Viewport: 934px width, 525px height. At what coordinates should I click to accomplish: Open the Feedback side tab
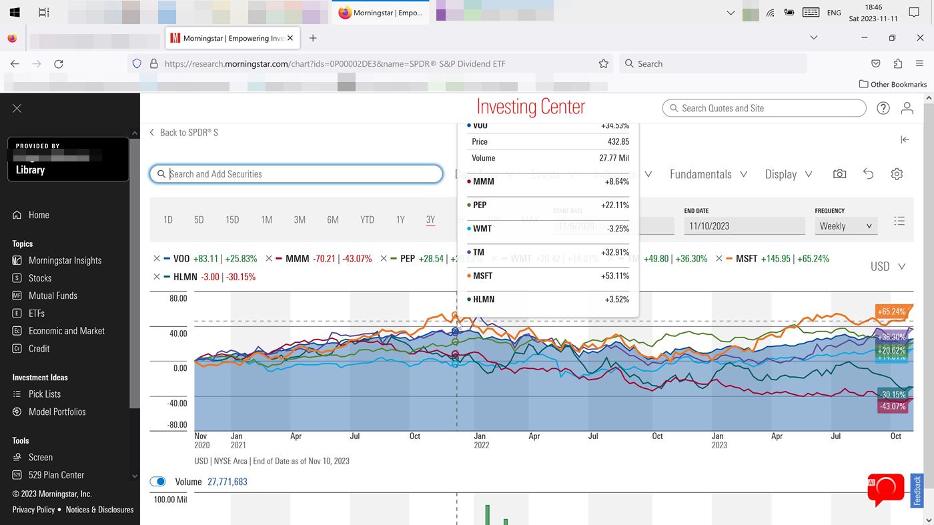(x=917, y=490)
